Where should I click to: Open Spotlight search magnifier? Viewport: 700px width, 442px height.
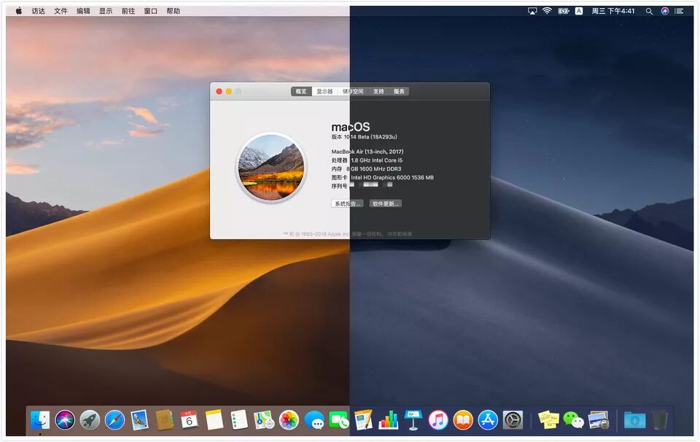pyautogui.click(x=649, y=11)
